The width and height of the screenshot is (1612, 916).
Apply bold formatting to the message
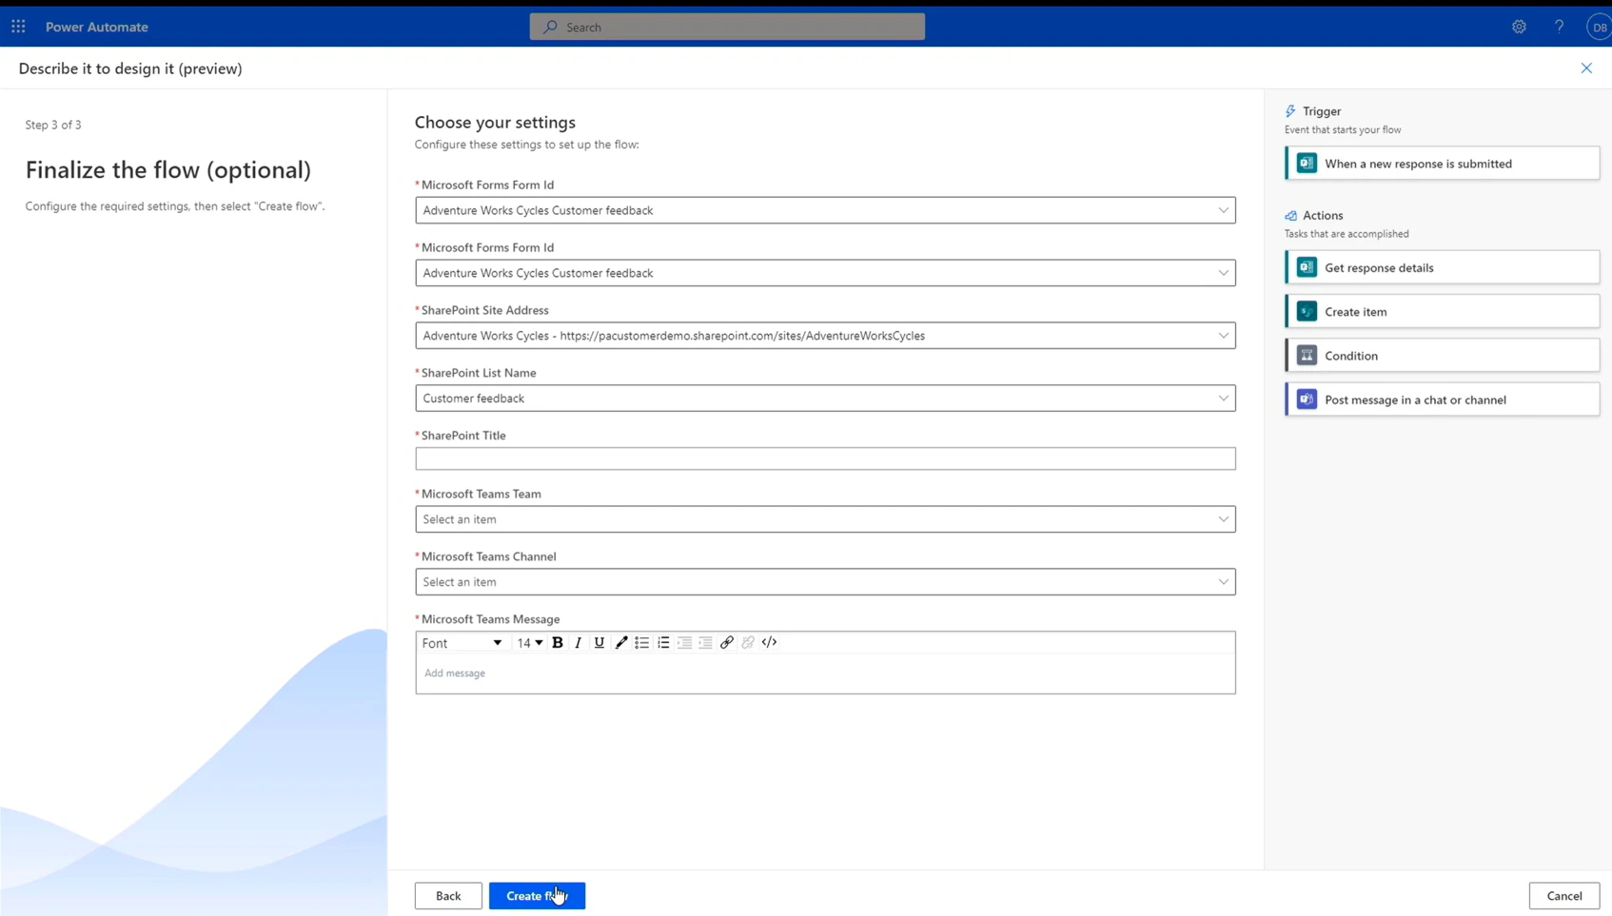click(x=558, y=643)
